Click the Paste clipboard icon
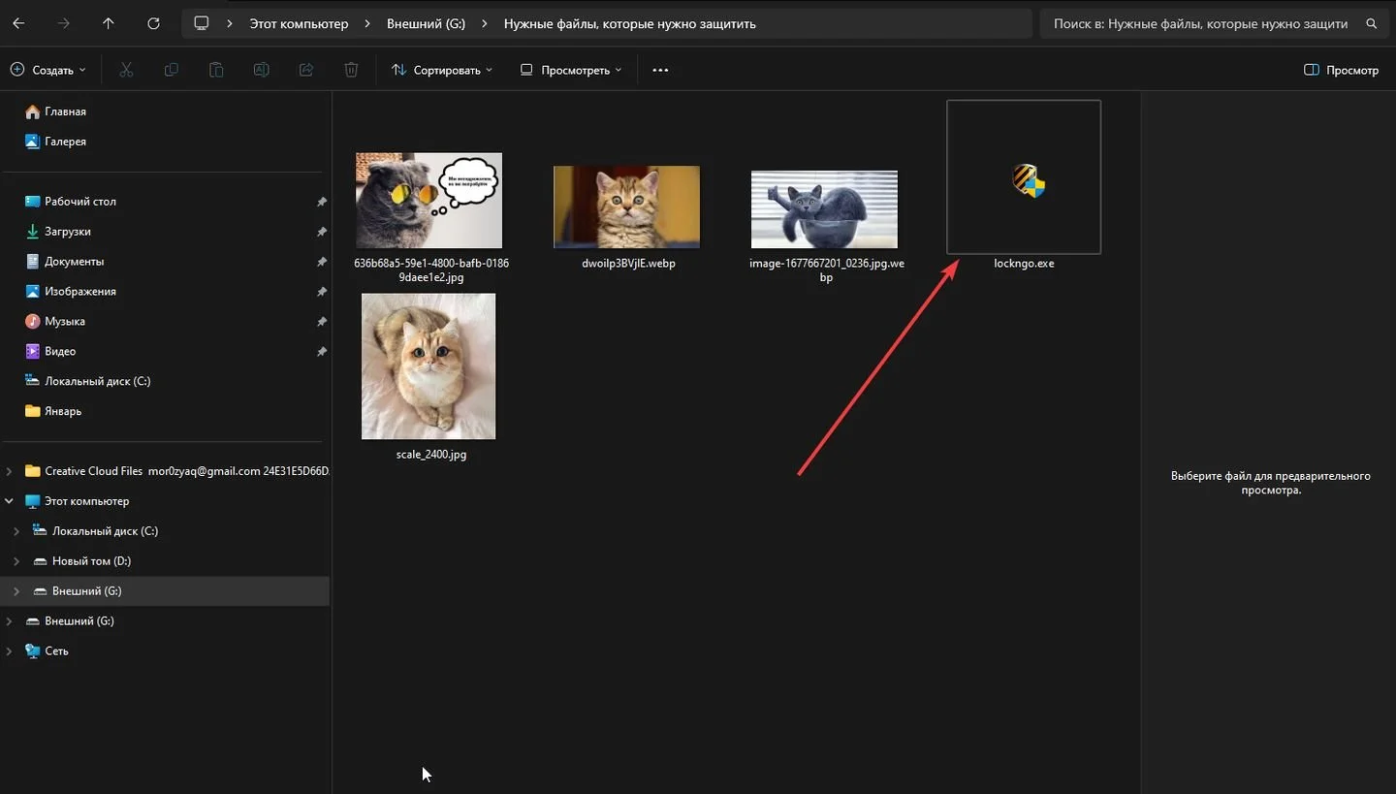Screen dimensions: 1396x794 (x=216, y=70)
